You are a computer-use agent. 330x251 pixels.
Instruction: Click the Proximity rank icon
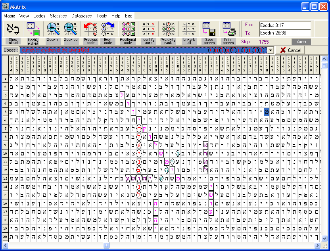tap(168, 29)
